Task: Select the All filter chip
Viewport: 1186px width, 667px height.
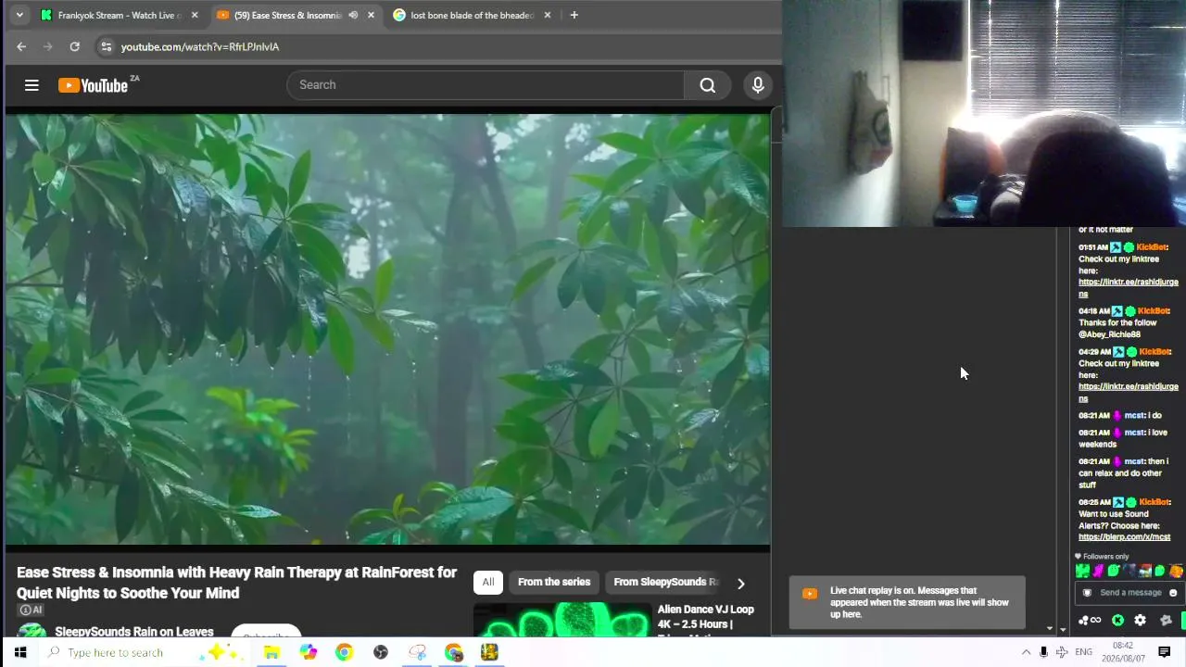Action: tap(488, 582)
